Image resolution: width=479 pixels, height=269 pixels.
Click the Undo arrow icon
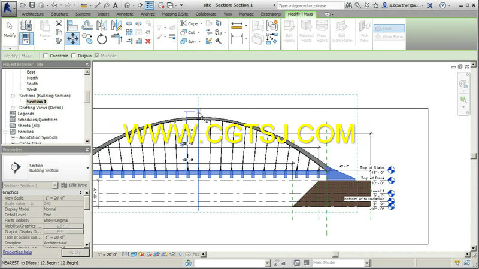pyautogui.click(x=54, y=5)
